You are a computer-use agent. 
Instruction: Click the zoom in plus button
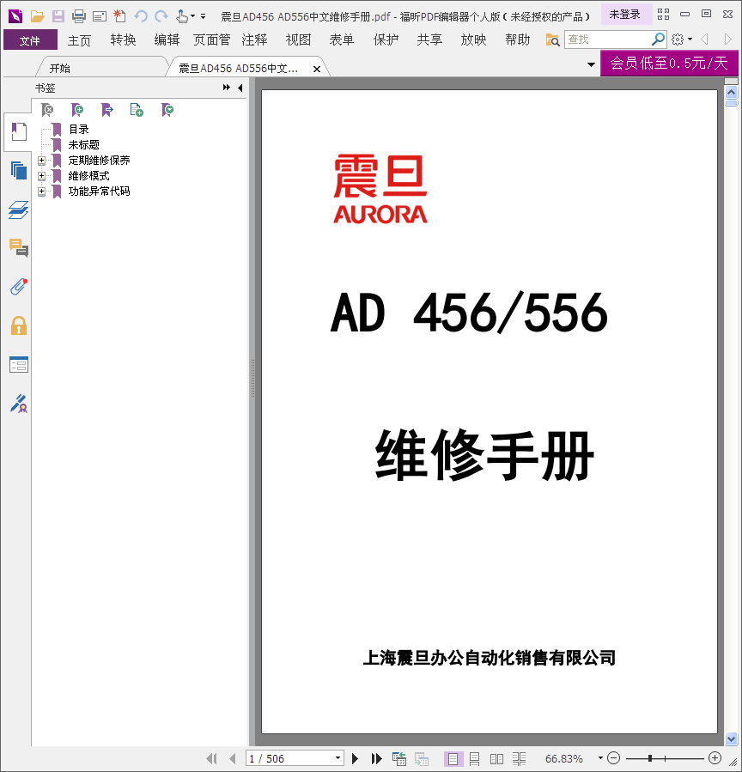(715, 758)
